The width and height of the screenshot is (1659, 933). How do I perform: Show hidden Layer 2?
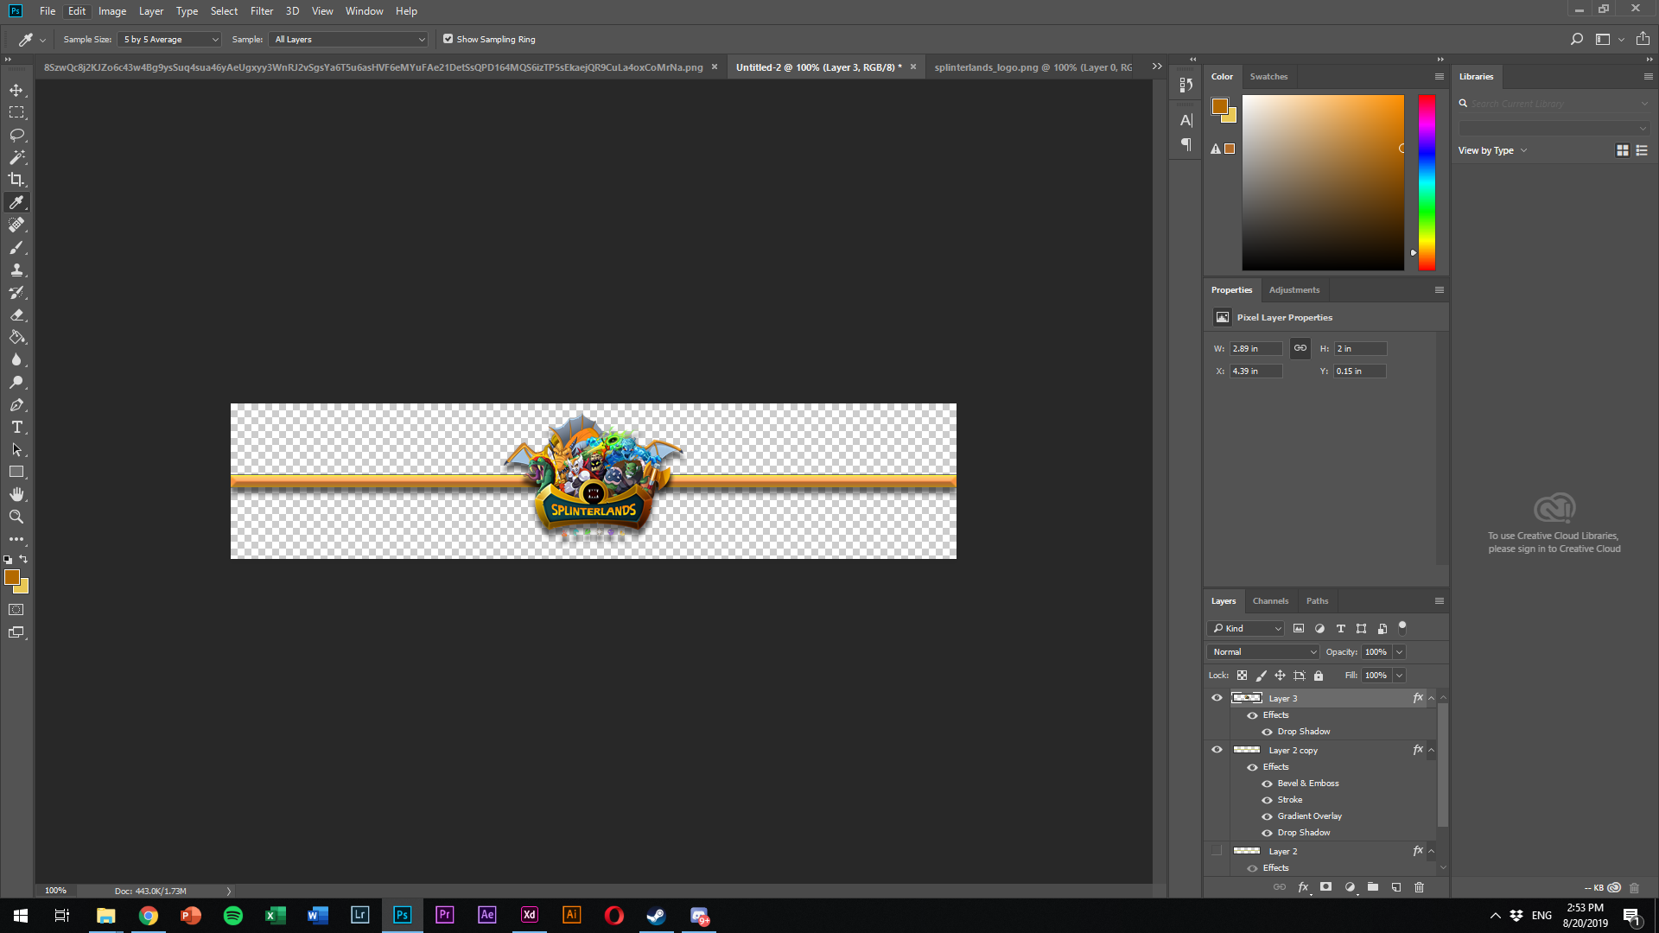pyautogui.click(x=1217, y=851)
